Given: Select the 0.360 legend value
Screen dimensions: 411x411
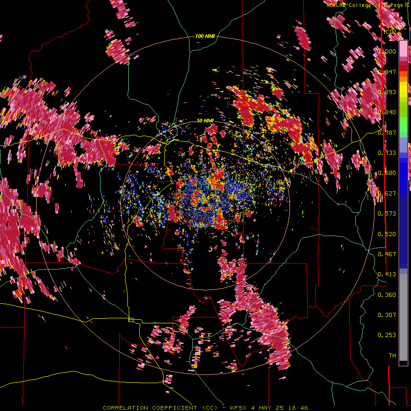Looking at the screenshot, I should coord(387,295).
